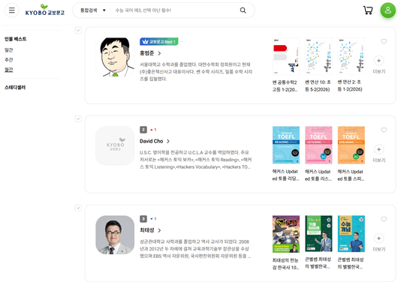The width and height of the screenshot is (401, 288).
Task: Open 홍범준 author name link
Action: [x=146, y=53]
